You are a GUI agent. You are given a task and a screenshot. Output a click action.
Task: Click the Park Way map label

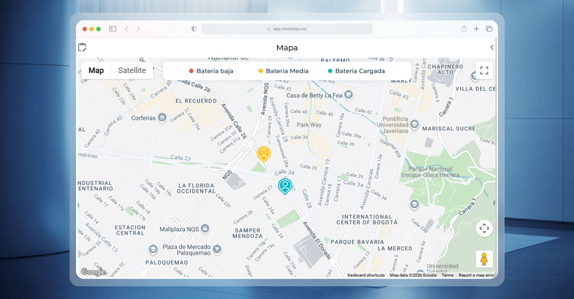(x=309, y=125)
